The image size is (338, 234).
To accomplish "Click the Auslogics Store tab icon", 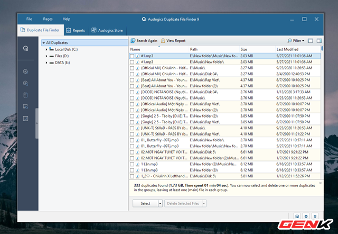I will [94, 30].
